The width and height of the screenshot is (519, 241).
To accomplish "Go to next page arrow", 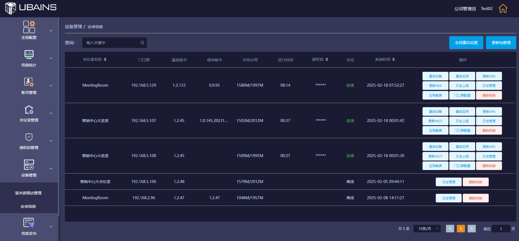I will (x=472, y=229).
